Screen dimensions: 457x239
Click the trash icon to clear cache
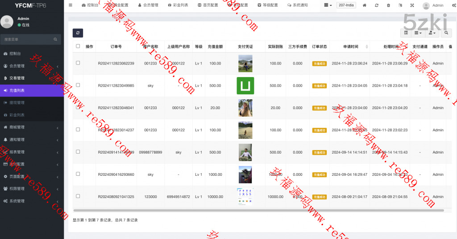click(388, 5)
